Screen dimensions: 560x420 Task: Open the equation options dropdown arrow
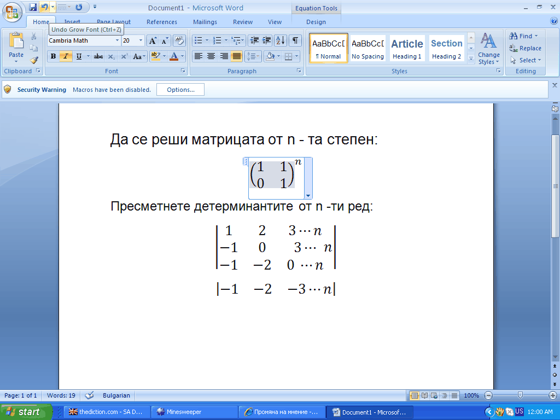(308, 196)
